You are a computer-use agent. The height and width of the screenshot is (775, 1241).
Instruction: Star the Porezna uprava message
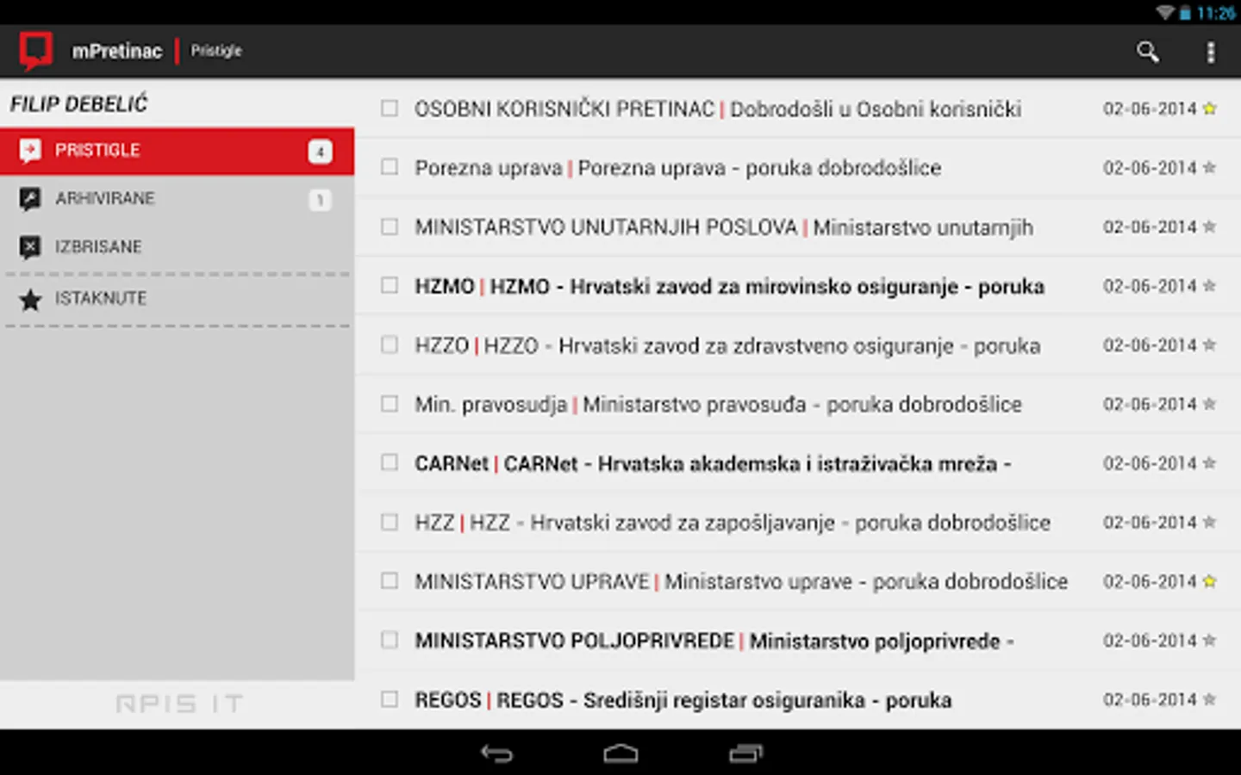pos(1209,167)
